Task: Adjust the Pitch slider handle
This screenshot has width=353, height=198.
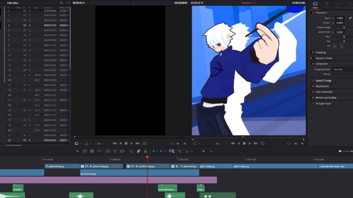Action: (344, 37)
